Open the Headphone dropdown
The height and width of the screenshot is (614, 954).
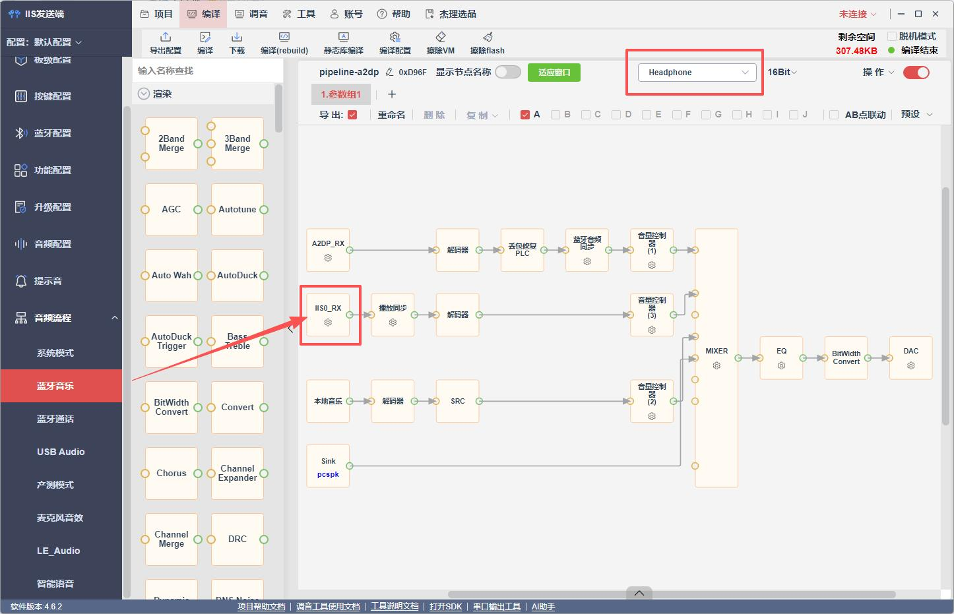697,73
